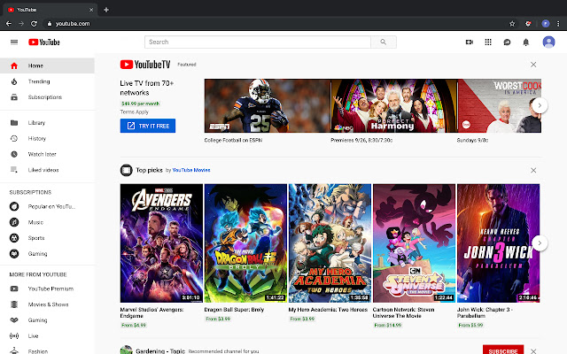
Task: Open History in the sidebar
Action: 47,138
